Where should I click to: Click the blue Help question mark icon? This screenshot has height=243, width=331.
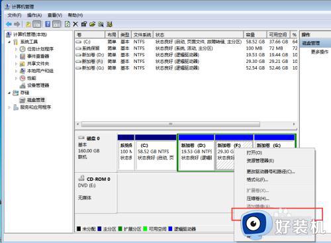click(x=48, y=24)
